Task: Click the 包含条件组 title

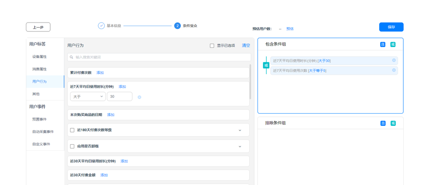Action: click(275, 44)
